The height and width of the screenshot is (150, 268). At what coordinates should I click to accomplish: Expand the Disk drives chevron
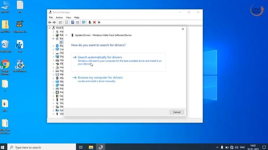coord(53,53)
